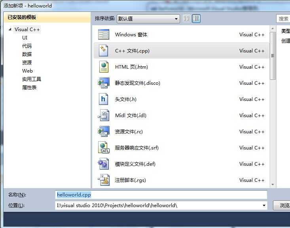The height and width of the screenshot is (228, 290).
Task: Select 实用工具 category in tree
Action: pos(32,79)
